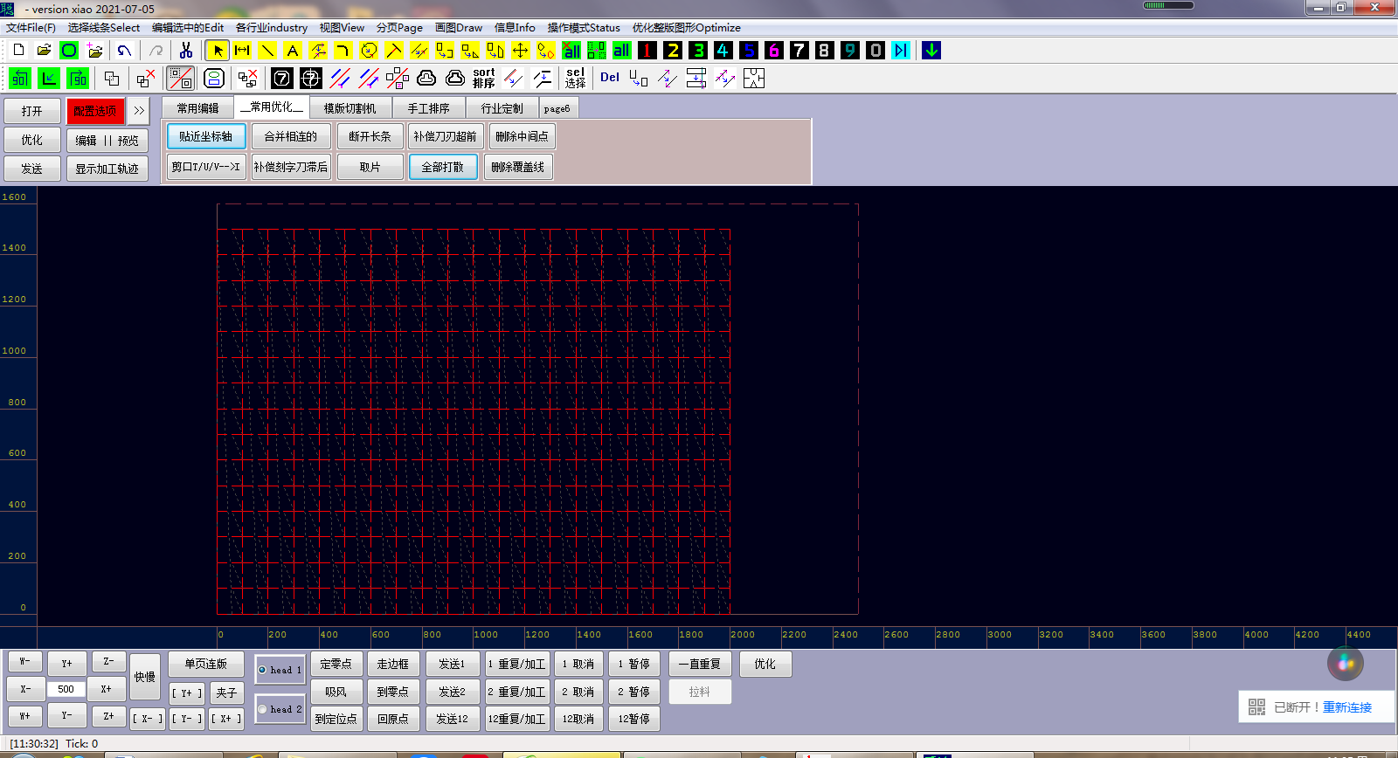Click the blue 'Del' toolbar icon
The height and width of the screenshot is (758, 1398).
click(x=610, y=78)
